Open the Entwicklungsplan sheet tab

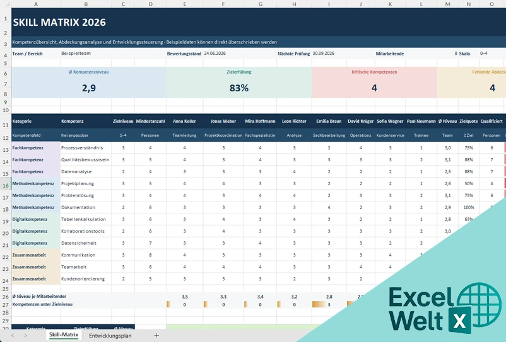click(x=110, y=336)
